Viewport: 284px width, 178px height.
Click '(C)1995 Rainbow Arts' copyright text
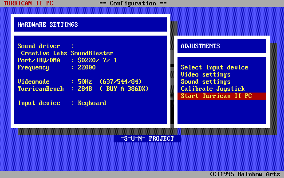(x=245, y=174)
